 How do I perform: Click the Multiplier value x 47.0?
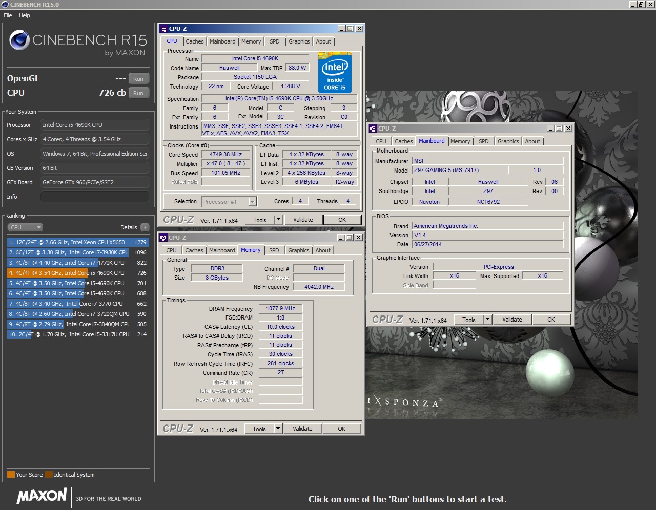click(x=225, y=163)
